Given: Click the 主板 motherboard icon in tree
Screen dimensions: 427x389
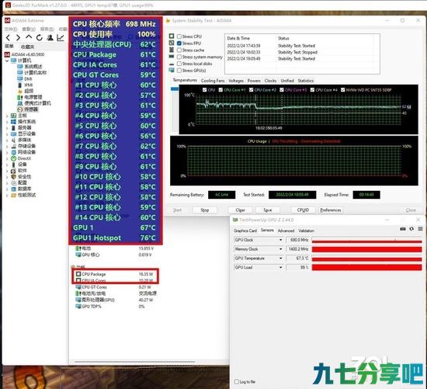Looking at the screenshot, I should tap(14, 116).
